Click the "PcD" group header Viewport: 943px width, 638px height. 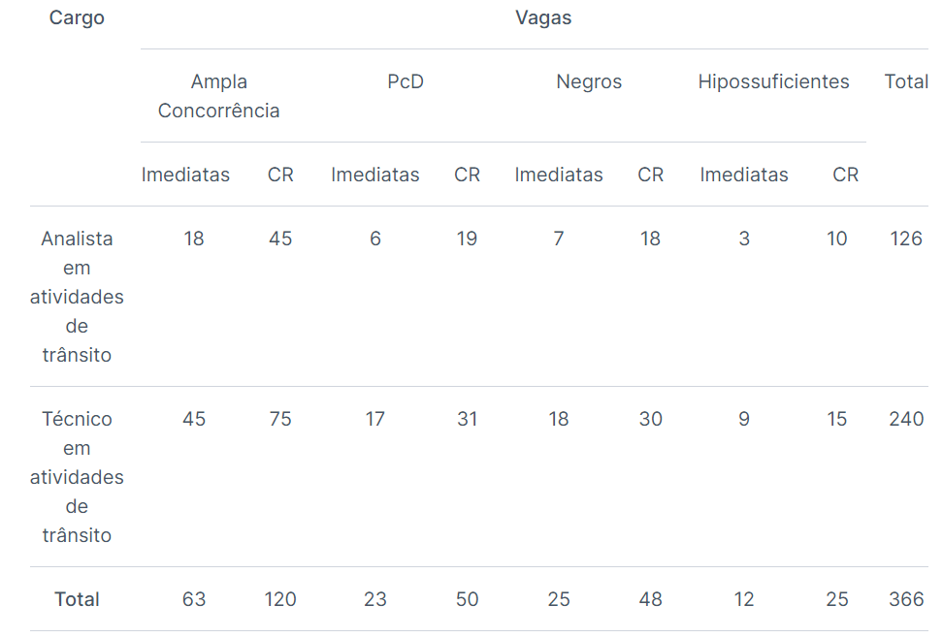point(406,81)
